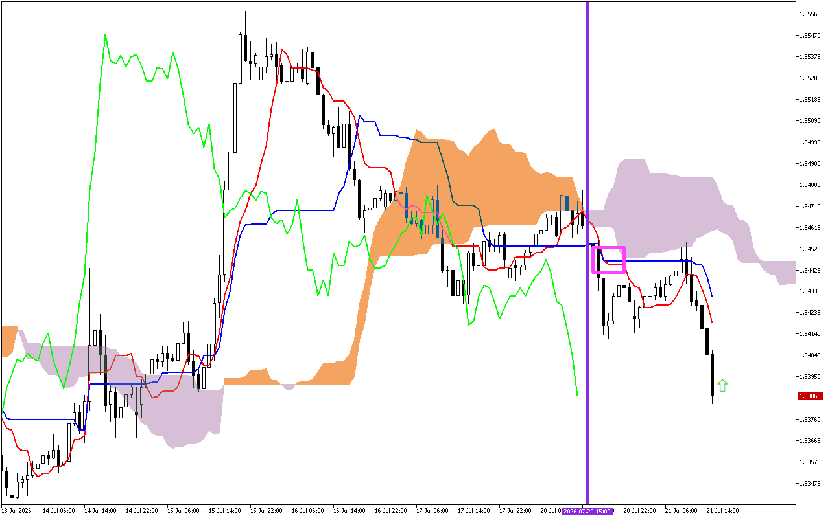The image size is (830, 518).
Task: Click time axis label 21 Jul 06:00
Action: [x=681, y=511]
